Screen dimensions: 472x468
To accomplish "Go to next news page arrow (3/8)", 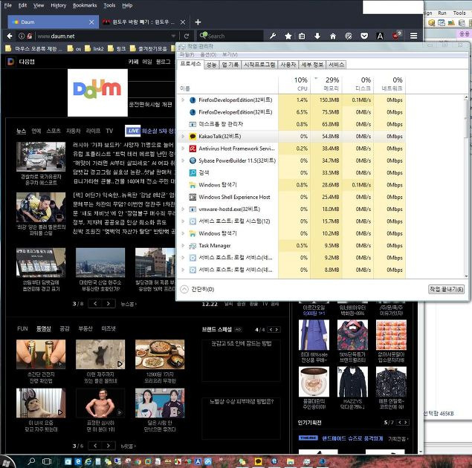I will tap(109, 304).
